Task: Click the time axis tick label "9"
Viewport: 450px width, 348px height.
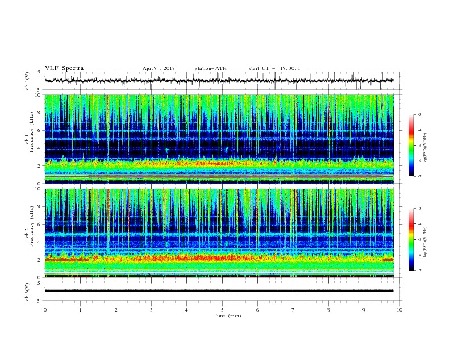Action: point(364,310)
